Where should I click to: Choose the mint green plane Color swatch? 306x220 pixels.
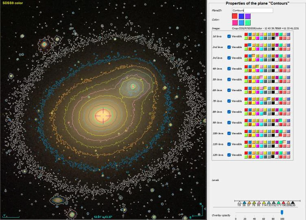point(248,23)
